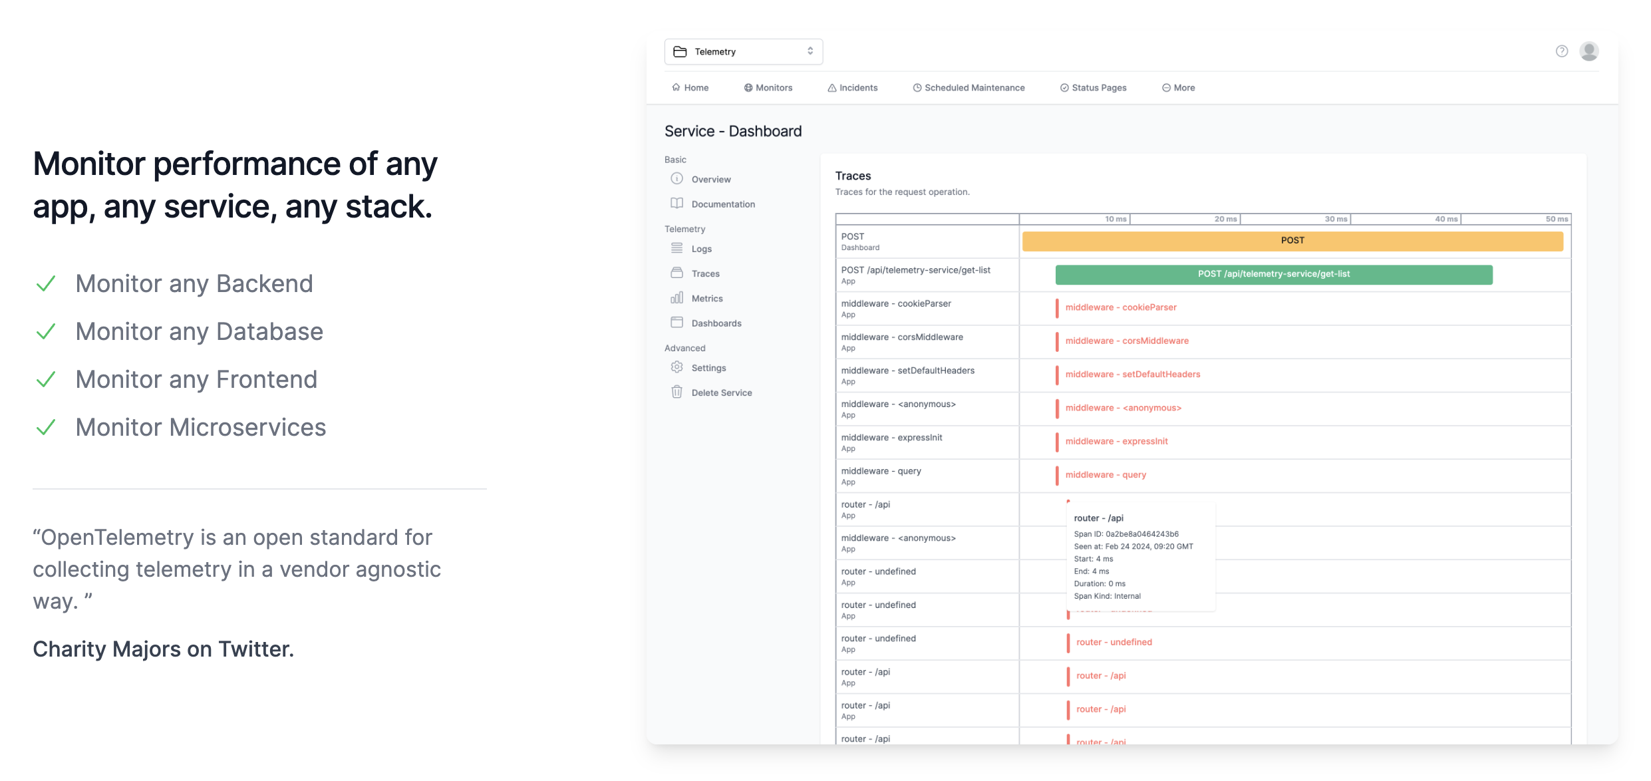Expand the More navigation menu
1651x781 pixels.
coord(1178,88)
